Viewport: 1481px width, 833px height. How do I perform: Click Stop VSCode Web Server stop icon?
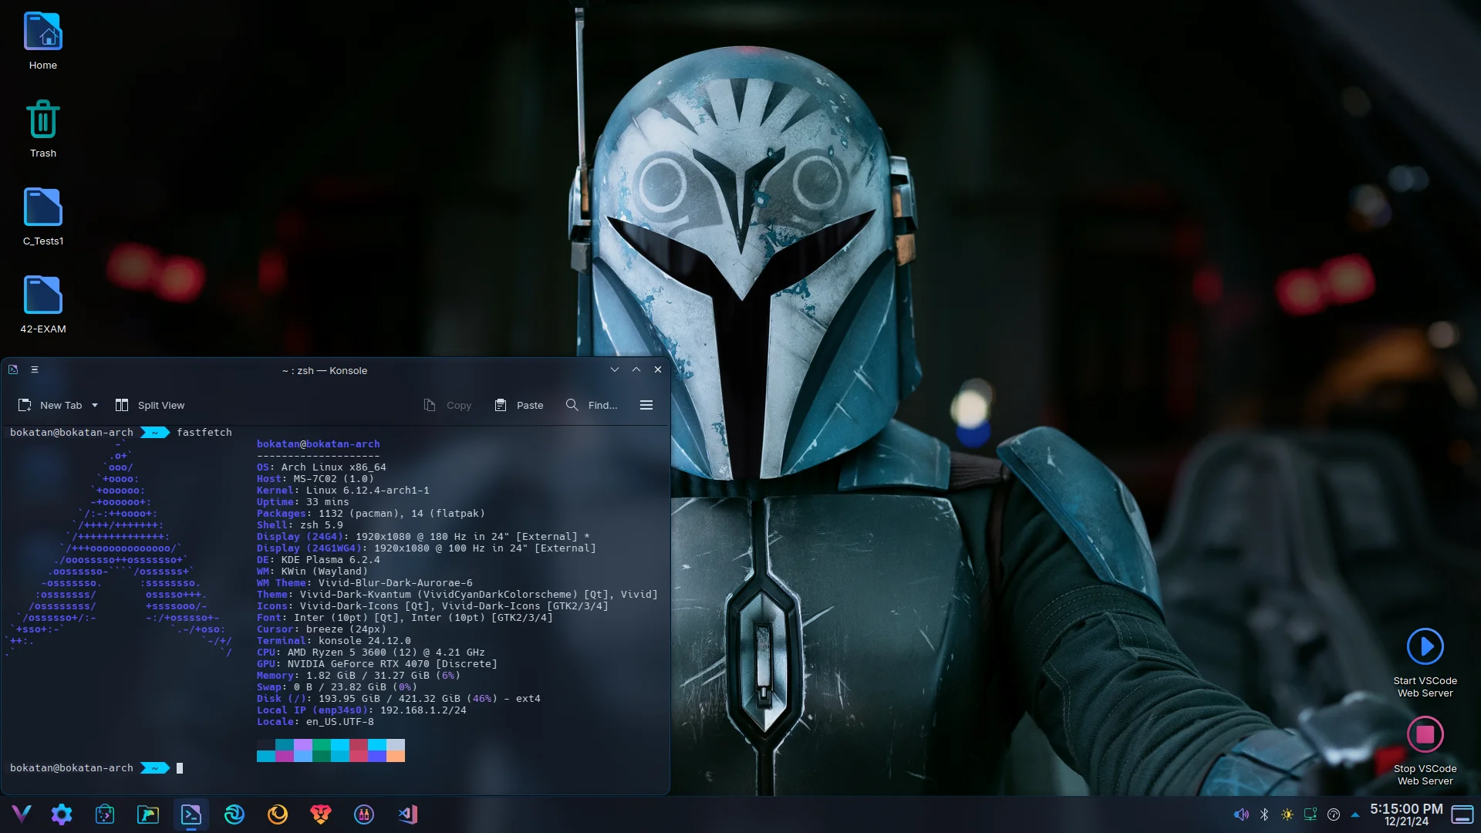click(1425, 734)
